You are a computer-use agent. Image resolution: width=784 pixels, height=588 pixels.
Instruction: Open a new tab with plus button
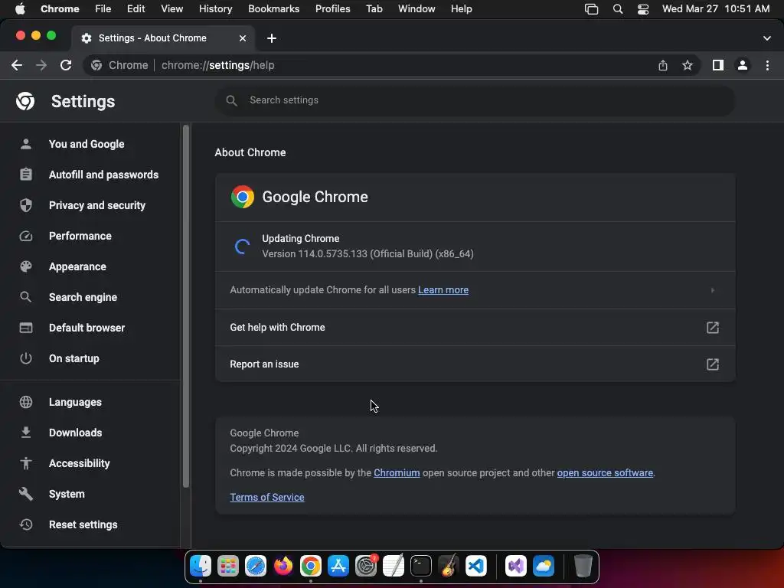pos(272,38)
